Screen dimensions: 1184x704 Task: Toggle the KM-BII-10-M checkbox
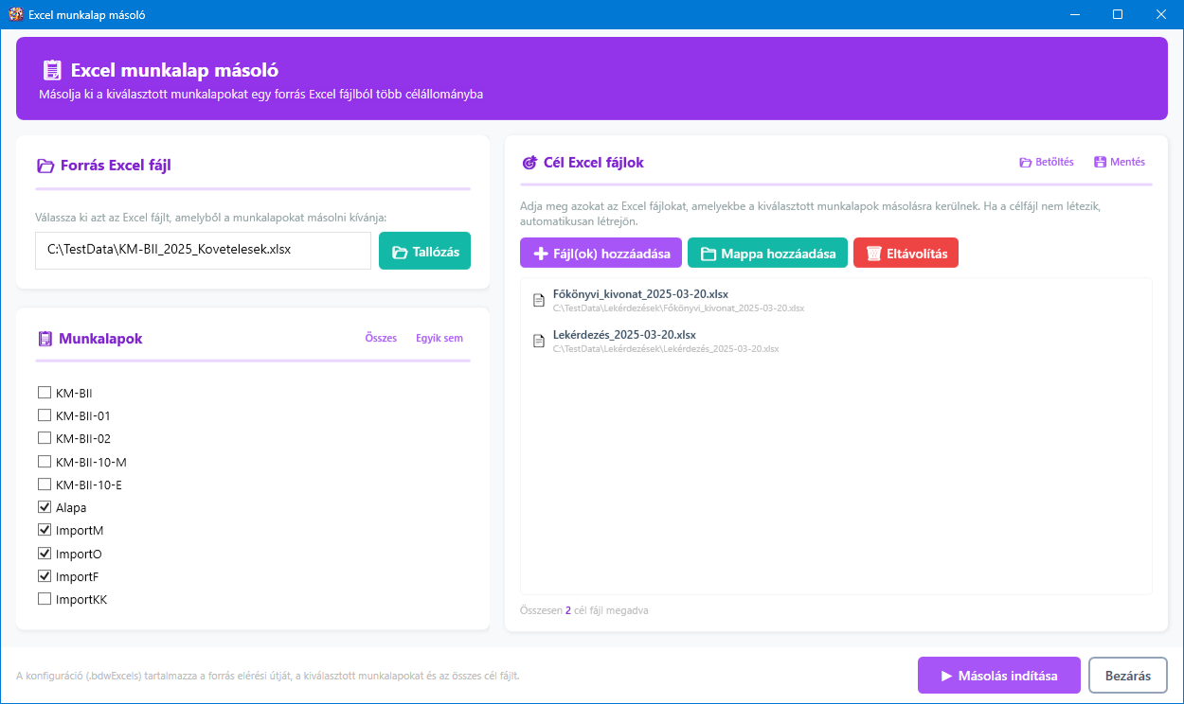[x=45, y=462]
